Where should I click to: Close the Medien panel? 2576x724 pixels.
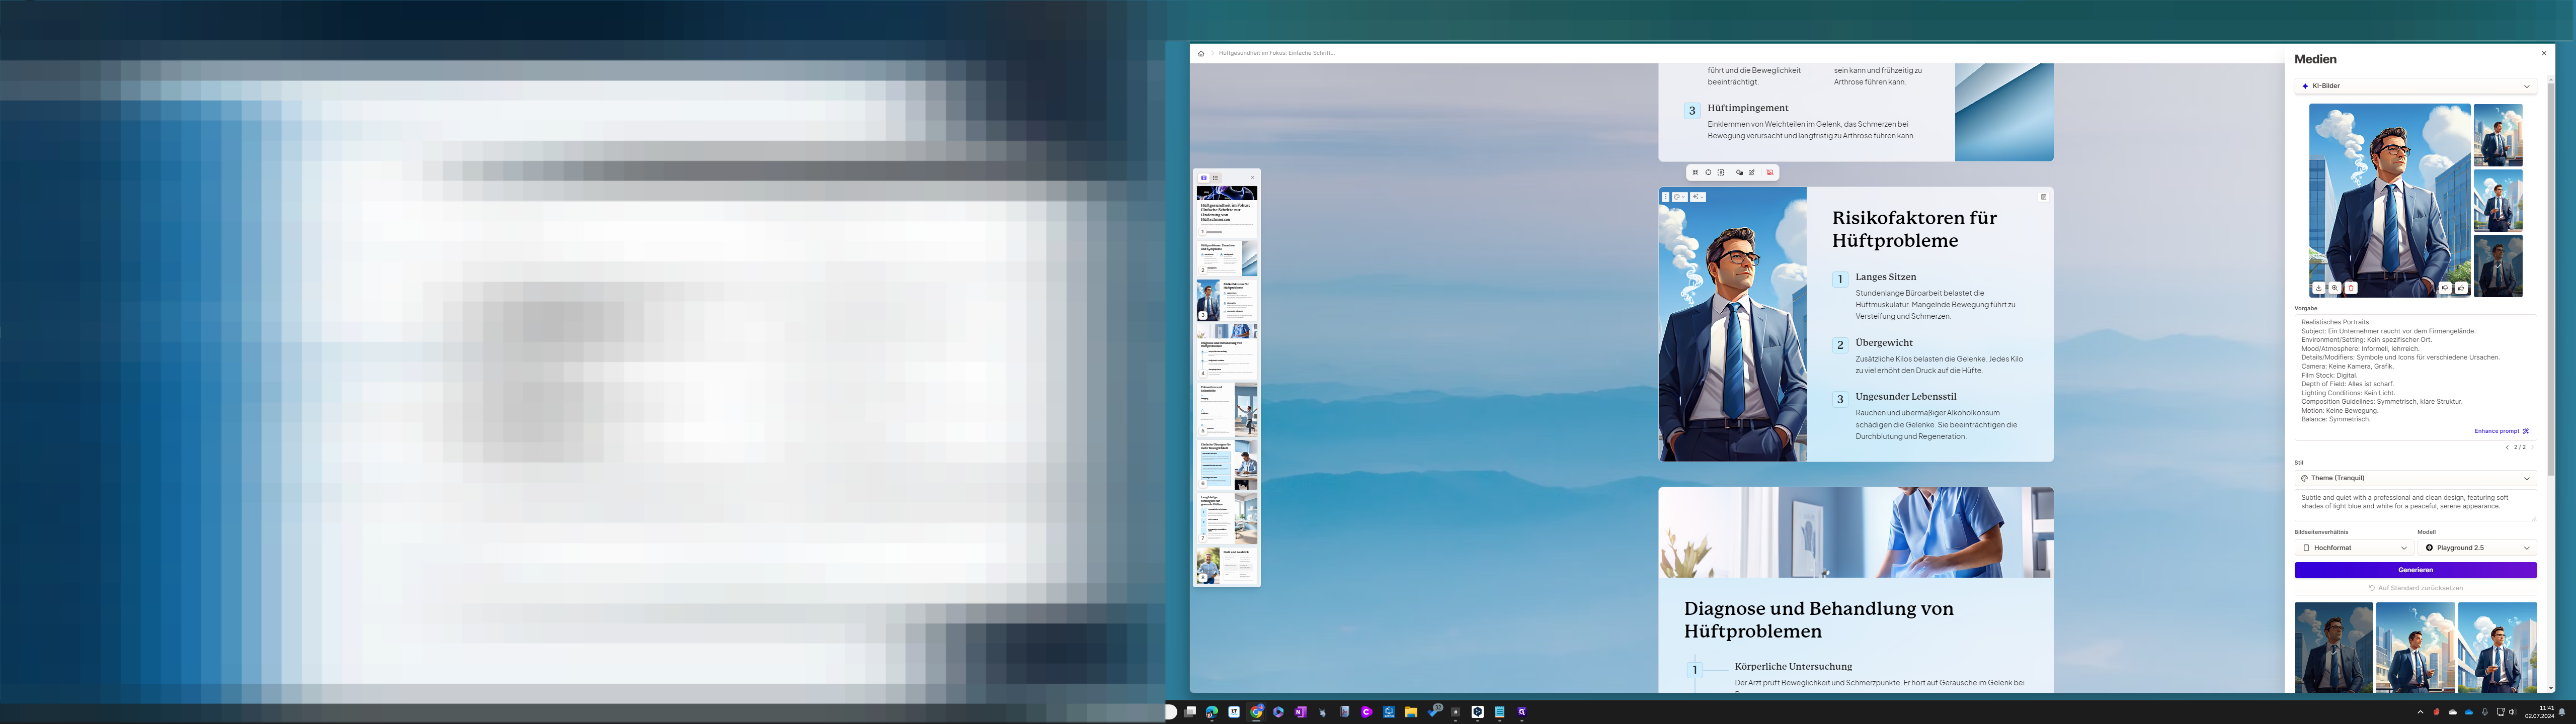[x=2544, y=53]
